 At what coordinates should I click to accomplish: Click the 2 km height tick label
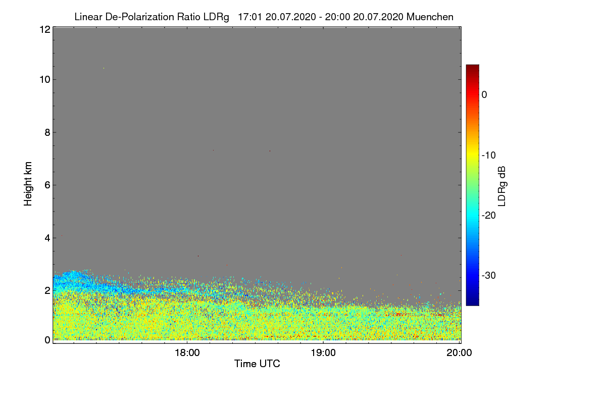click(46, 290)
